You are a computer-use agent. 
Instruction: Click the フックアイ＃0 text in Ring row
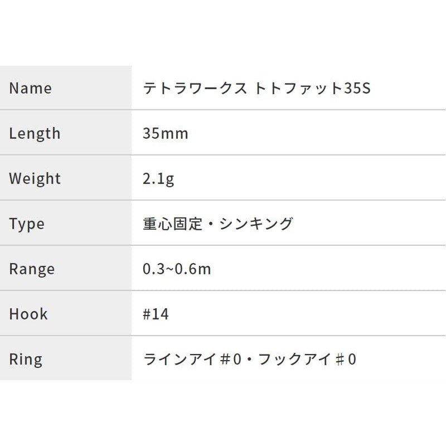pyautogui.click(x=308, y=359)
